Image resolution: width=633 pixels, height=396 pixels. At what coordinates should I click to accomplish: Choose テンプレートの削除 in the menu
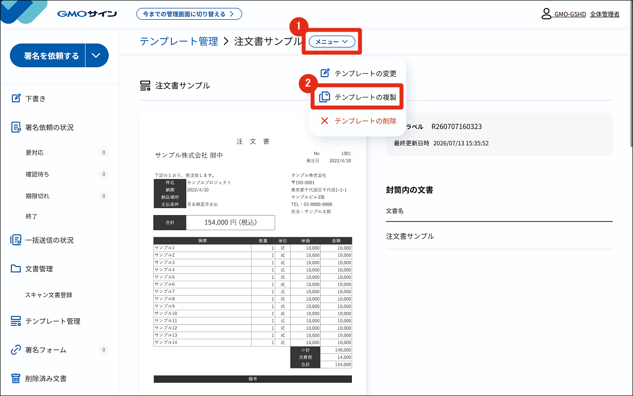358,121
